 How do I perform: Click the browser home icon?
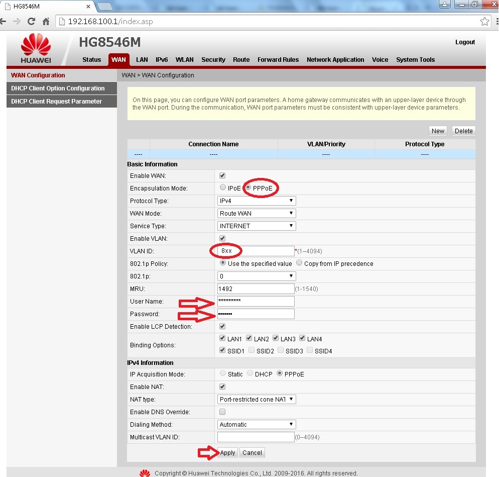coord(46,22)
